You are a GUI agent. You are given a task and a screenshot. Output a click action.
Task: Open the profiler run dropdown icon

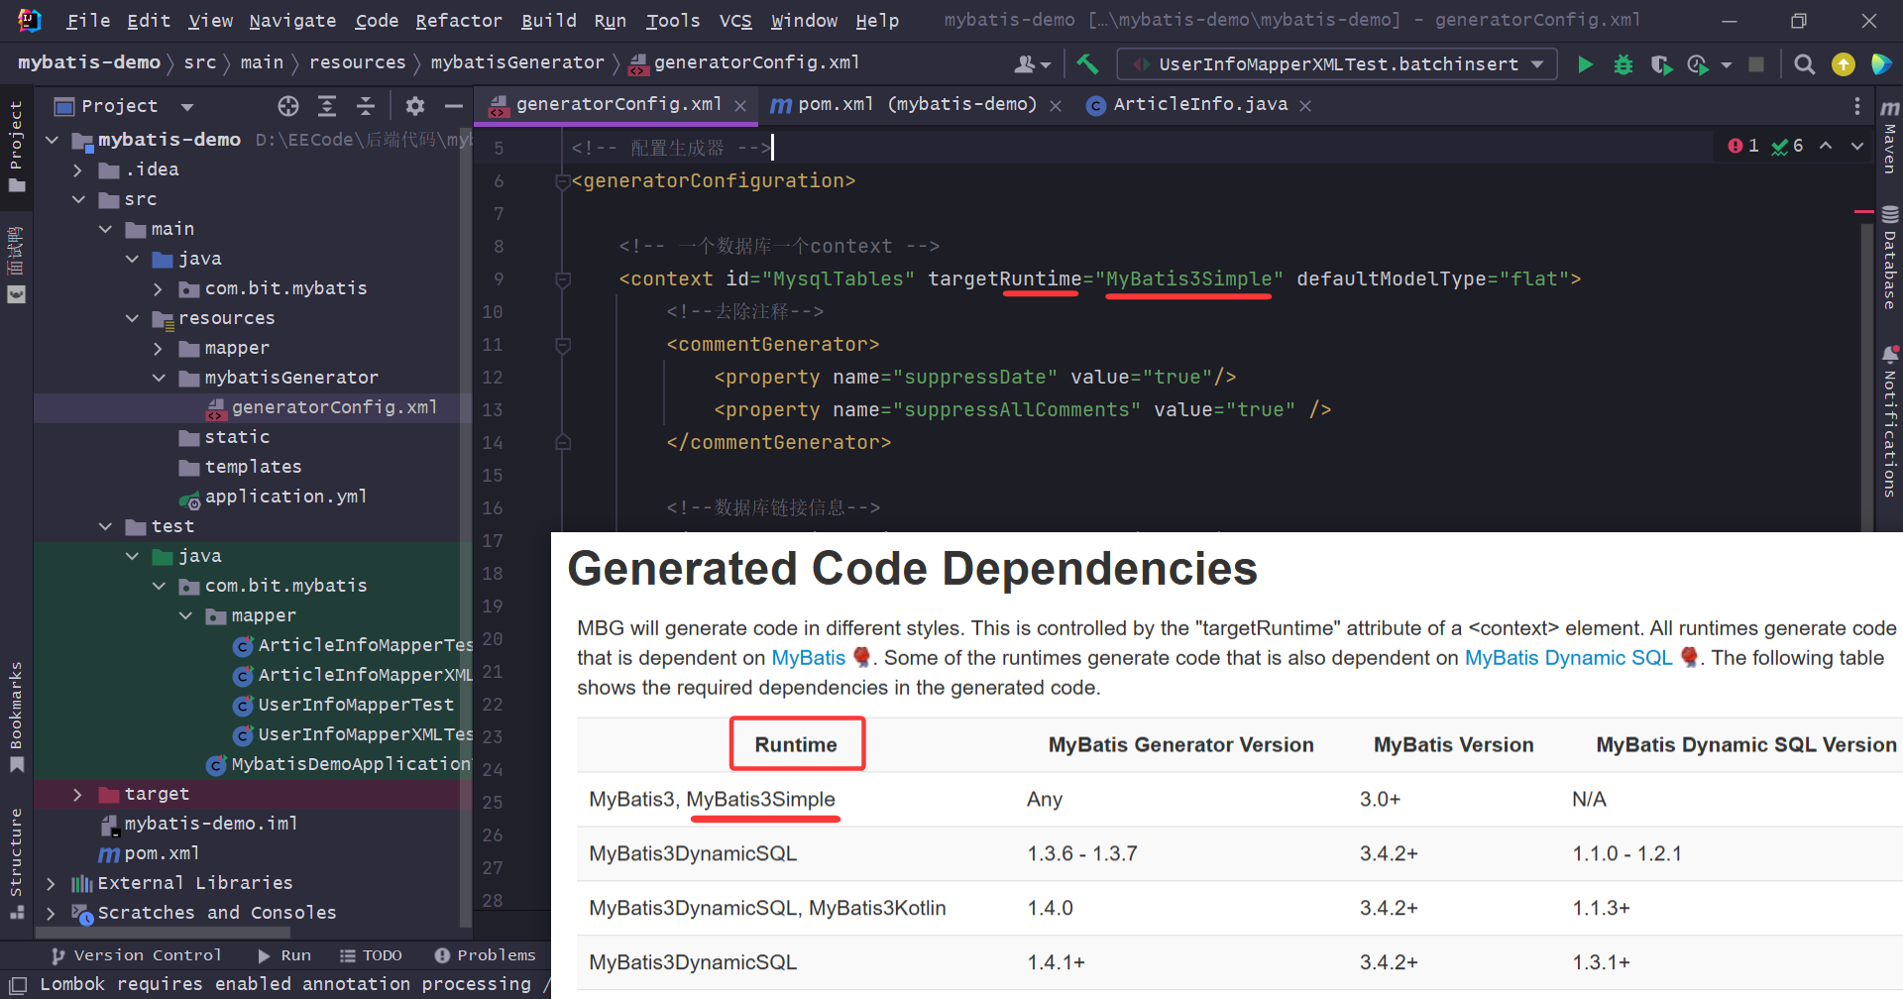(1707, 64)
